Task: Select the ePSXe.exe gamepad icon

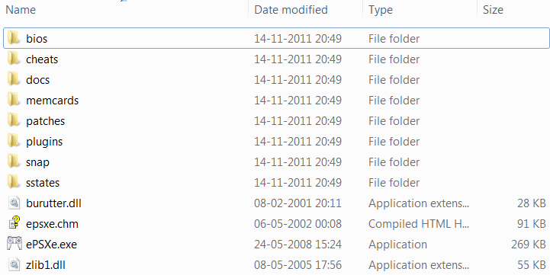Action: pos(14,244)
